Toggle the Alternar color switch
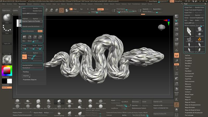Viewport: 208px width, 117px height. click(x=7, y=88)
